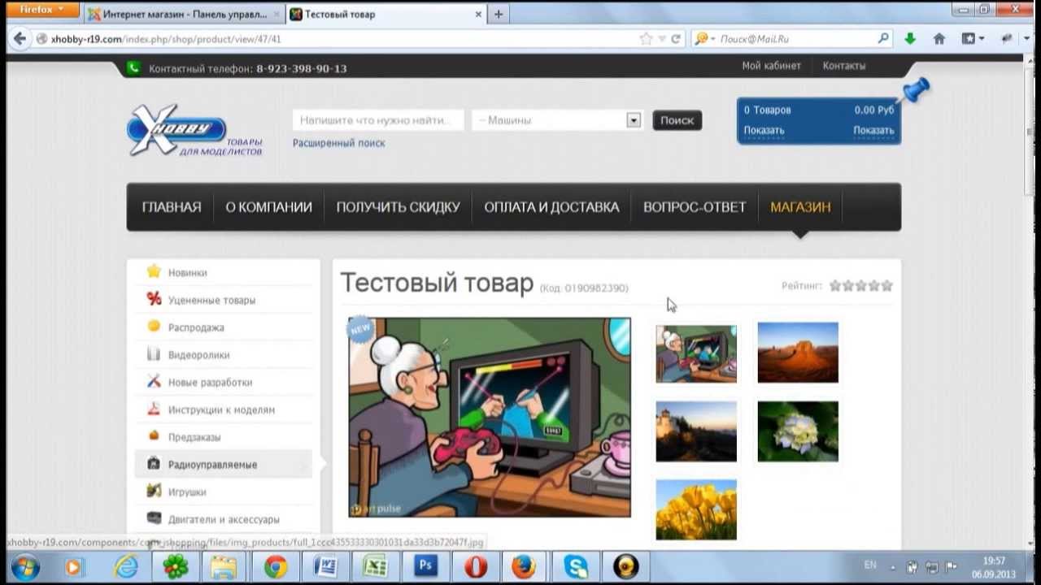This screenshot has height=585, width=1041.
Task: Open the Машины category dropdown
Action: click(558, 120)
